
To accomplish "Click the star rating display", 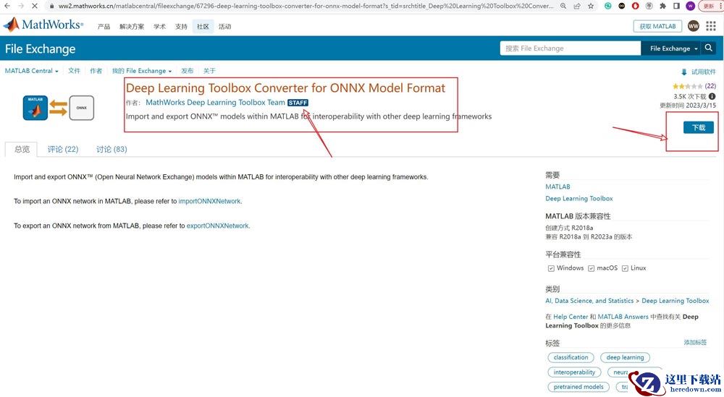I will coord(688,86).
